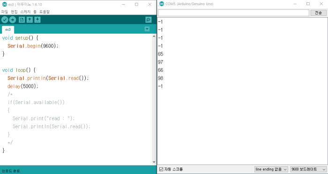Open the 편집 menu
The image size is (328, 174).
click(14, 12)
